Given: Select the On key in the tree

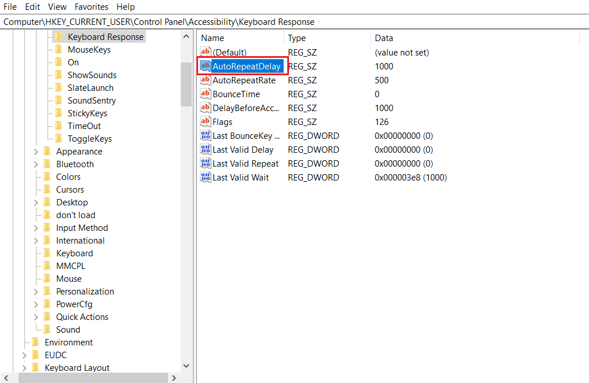Looking at the screenshot, I should (73, 62).
